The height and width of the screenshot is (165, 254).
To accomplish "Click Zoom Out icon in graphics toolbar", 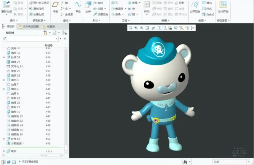I will click(x=142, y=28).
